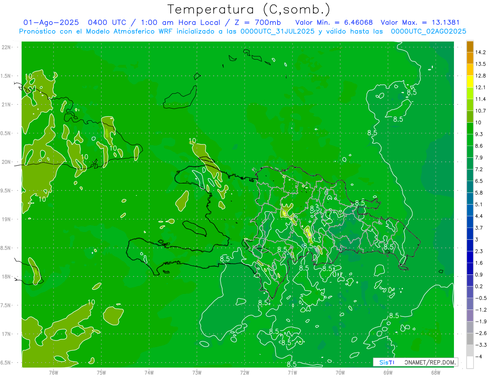Click the 'Valor Min. = 6.46068' readout
The image size is (489, 378).
[x=334, y=22]
